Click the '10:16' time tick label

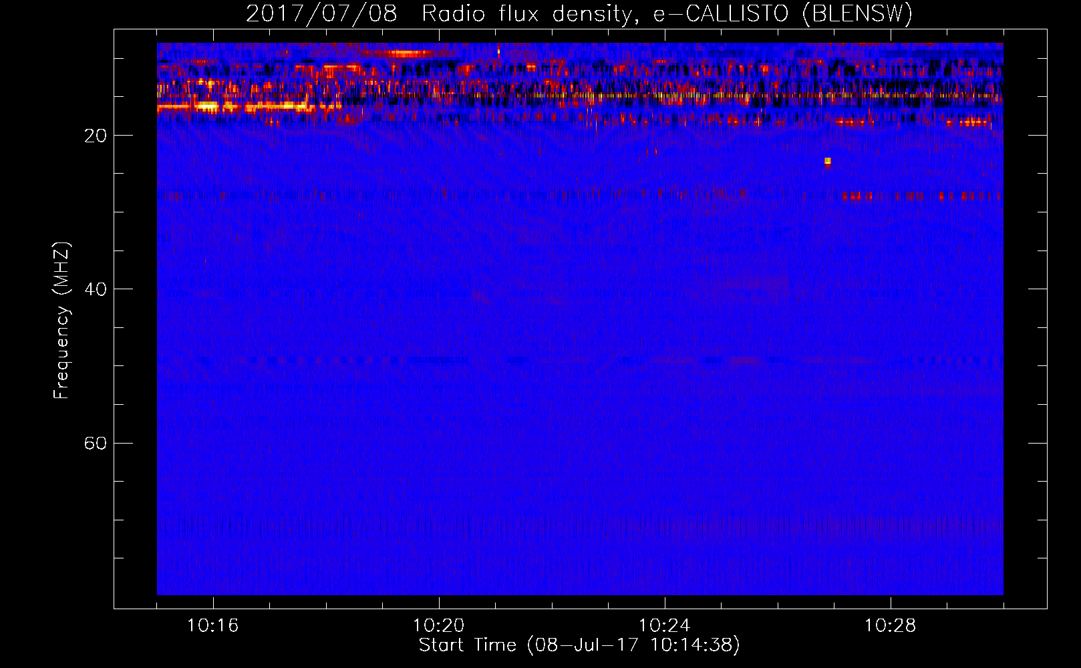tap(212, 626)
